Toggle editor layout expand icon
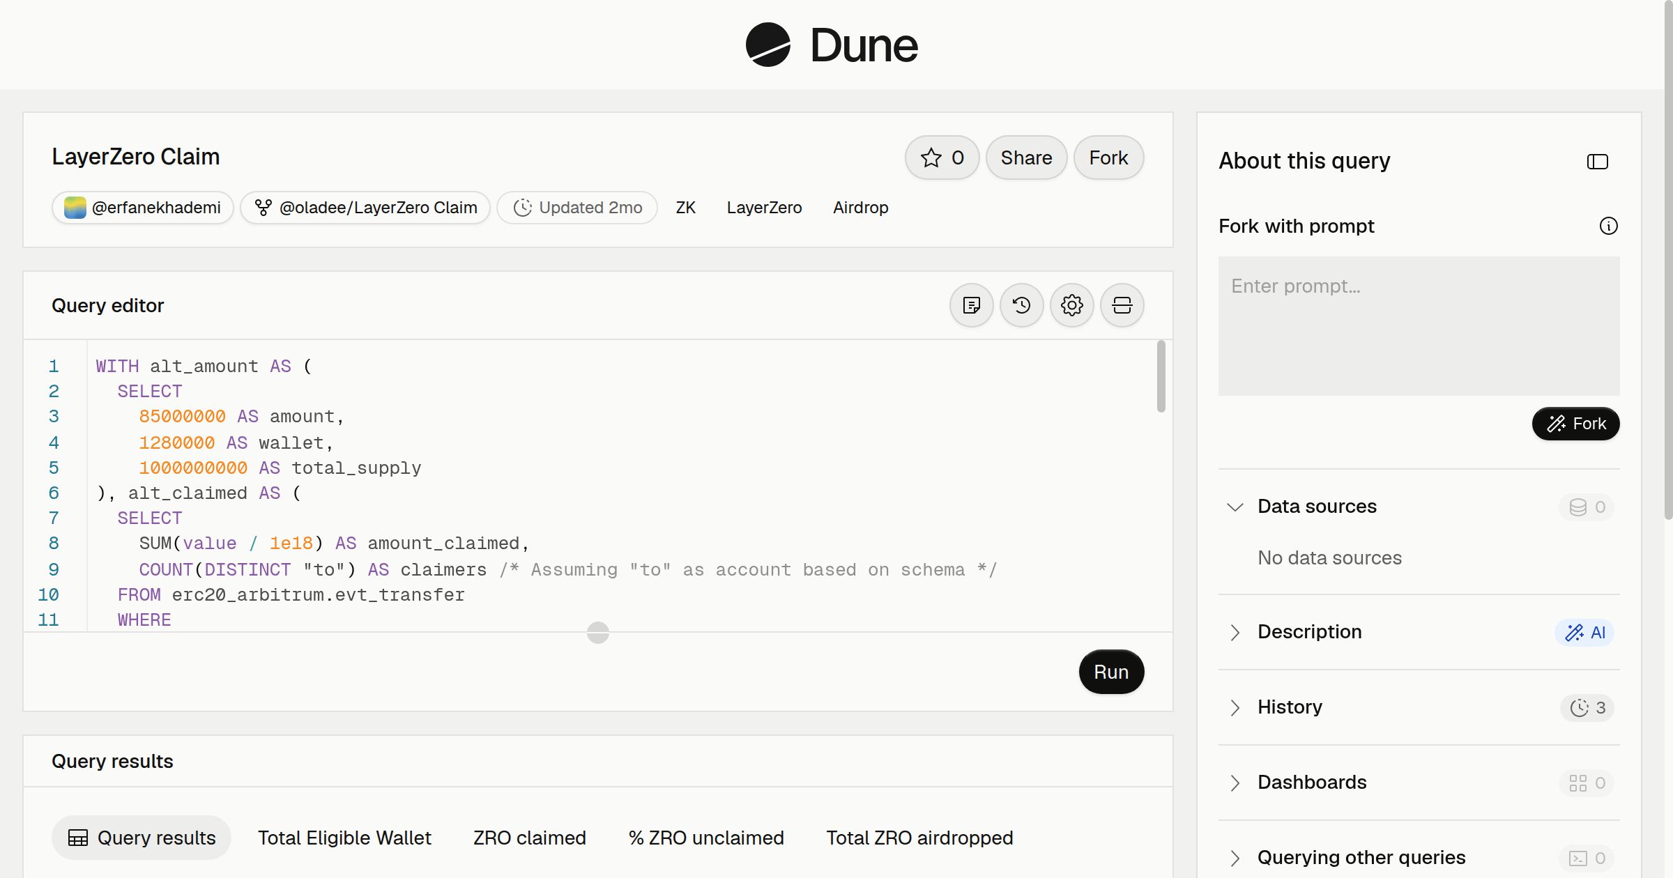The image size is (1673, 878). 1122,305
